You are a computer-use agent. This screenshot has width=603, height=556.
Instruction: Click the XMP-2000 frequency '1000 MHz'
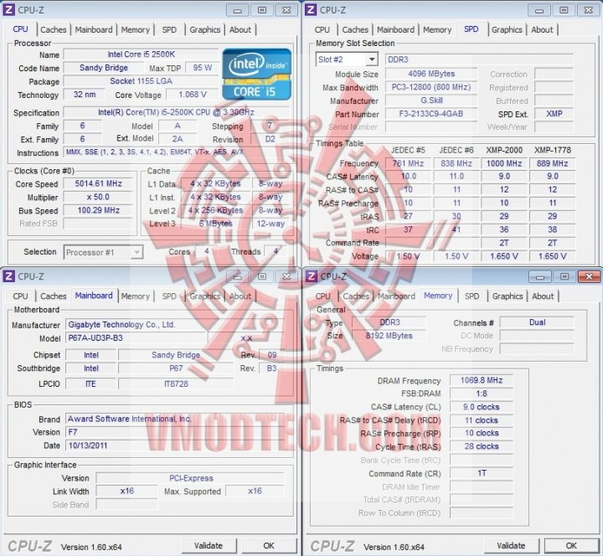tap(504, 163)
